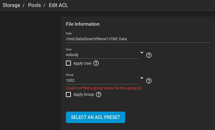Tick the Apply Group checkbox
Screen dimensions: 215x130
tap(68, 94)
